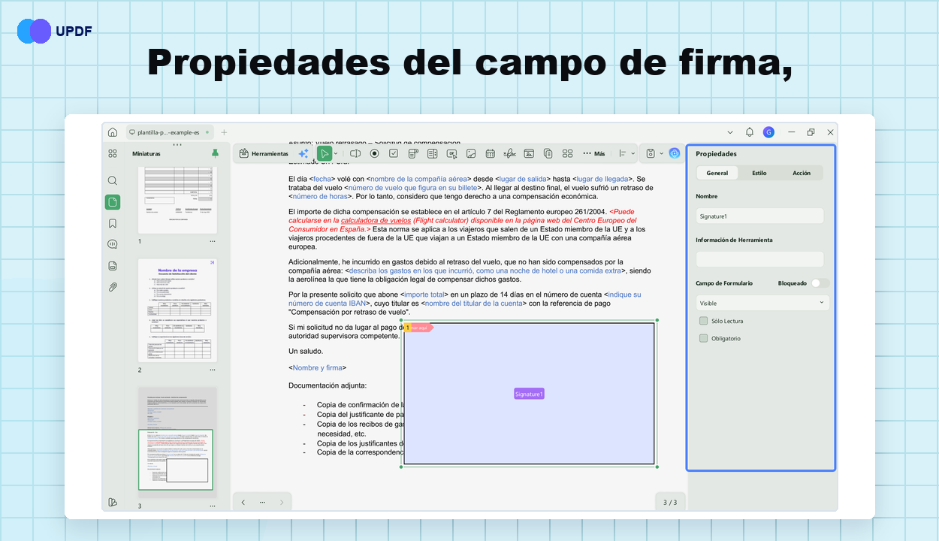The image size is (939, 541).
Task: Click the Nombre y firma placeholder text
Action: (318, 367)
